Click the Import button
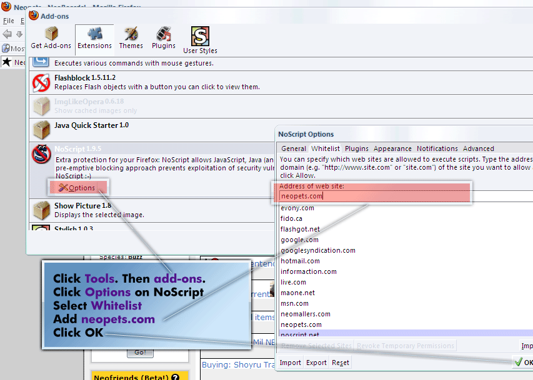Image resolution: width=533 pixels, height=380 pixels. click(x=291, y=363)
